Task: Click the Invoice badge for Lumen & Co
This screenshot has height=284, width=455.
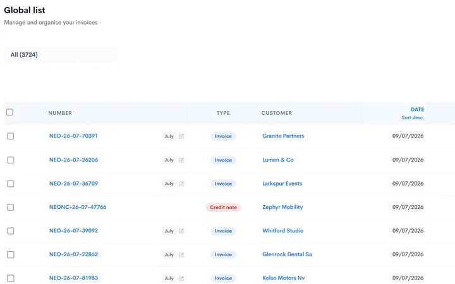Action: (x=223, y=160)
